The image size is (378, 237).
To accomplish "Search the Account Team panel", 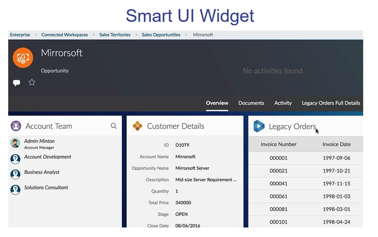I will [x=113, y=126].
